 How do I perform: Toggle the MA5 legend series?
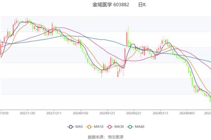75,127
